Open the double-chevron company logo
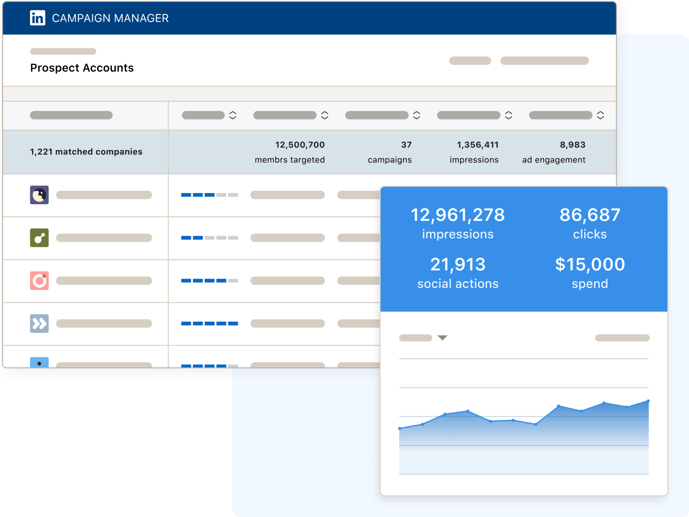 pyautogui.click(x=39, y=324)
